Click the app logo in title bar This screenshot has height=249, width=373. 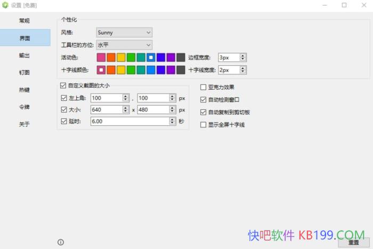pyautogui.click(x=5, y=5)
